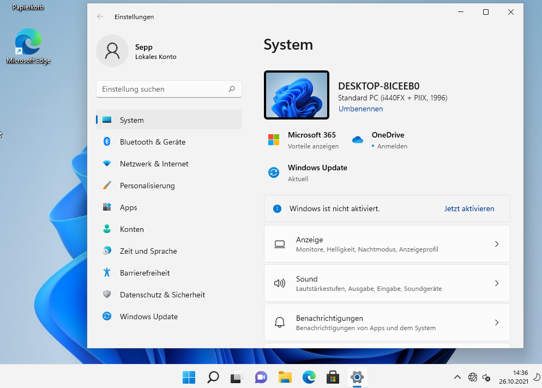Expand the Anzeige settings chevron

click(x=497, y=244)
